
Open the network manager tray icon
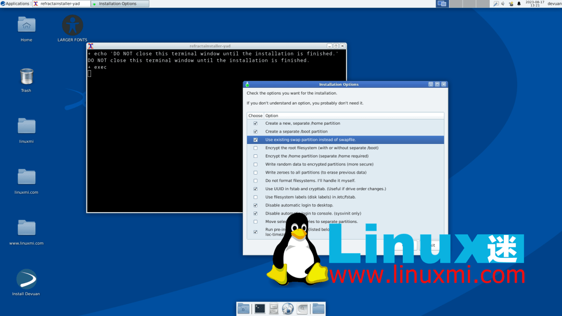pos(511,4)
